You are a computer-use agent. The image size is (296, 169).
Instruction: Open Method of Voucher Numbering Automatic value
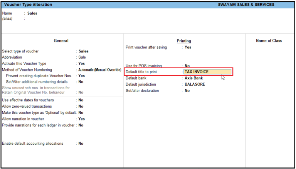[100, 70]
